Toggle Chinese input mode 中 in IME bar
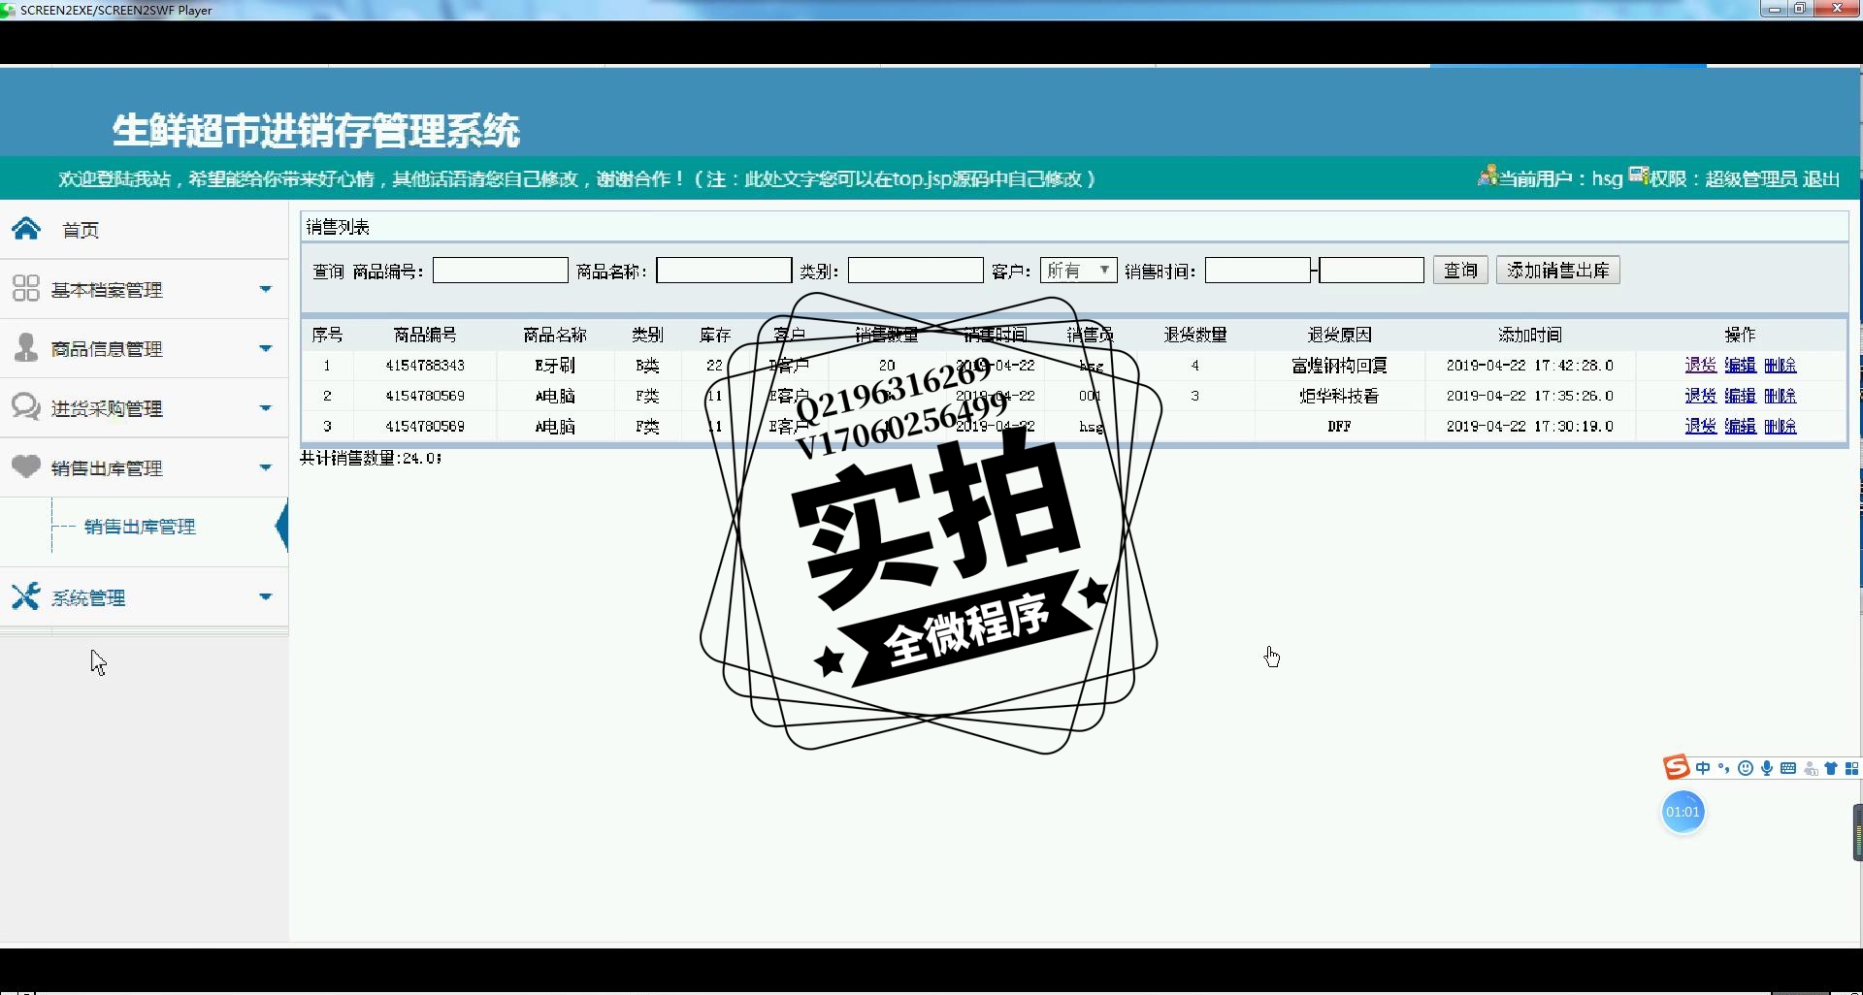 pyautogui.click(x=1703, y=768)
